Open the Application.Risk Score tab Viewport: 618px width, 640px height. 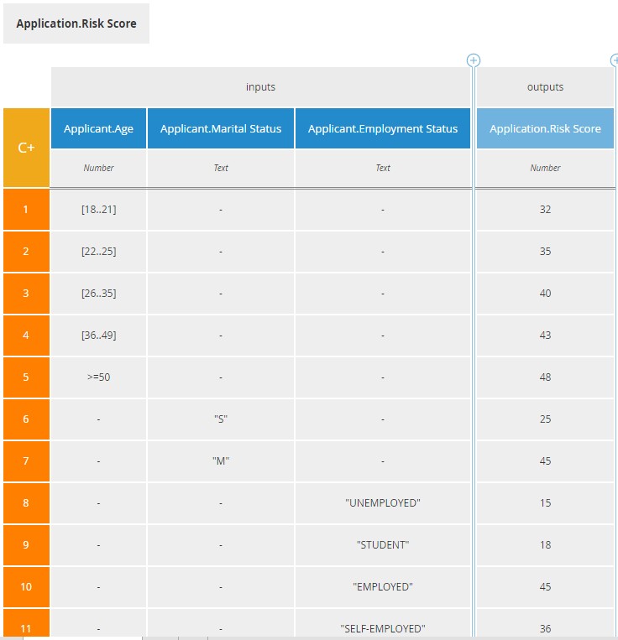[x=76, y=23]
